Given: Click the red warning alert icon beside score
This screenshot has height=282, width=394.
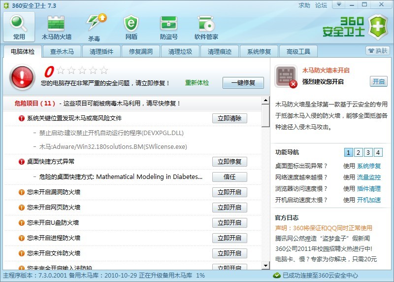Looking at the screenshot, I should pyautogui.click(x=22, y=77).
